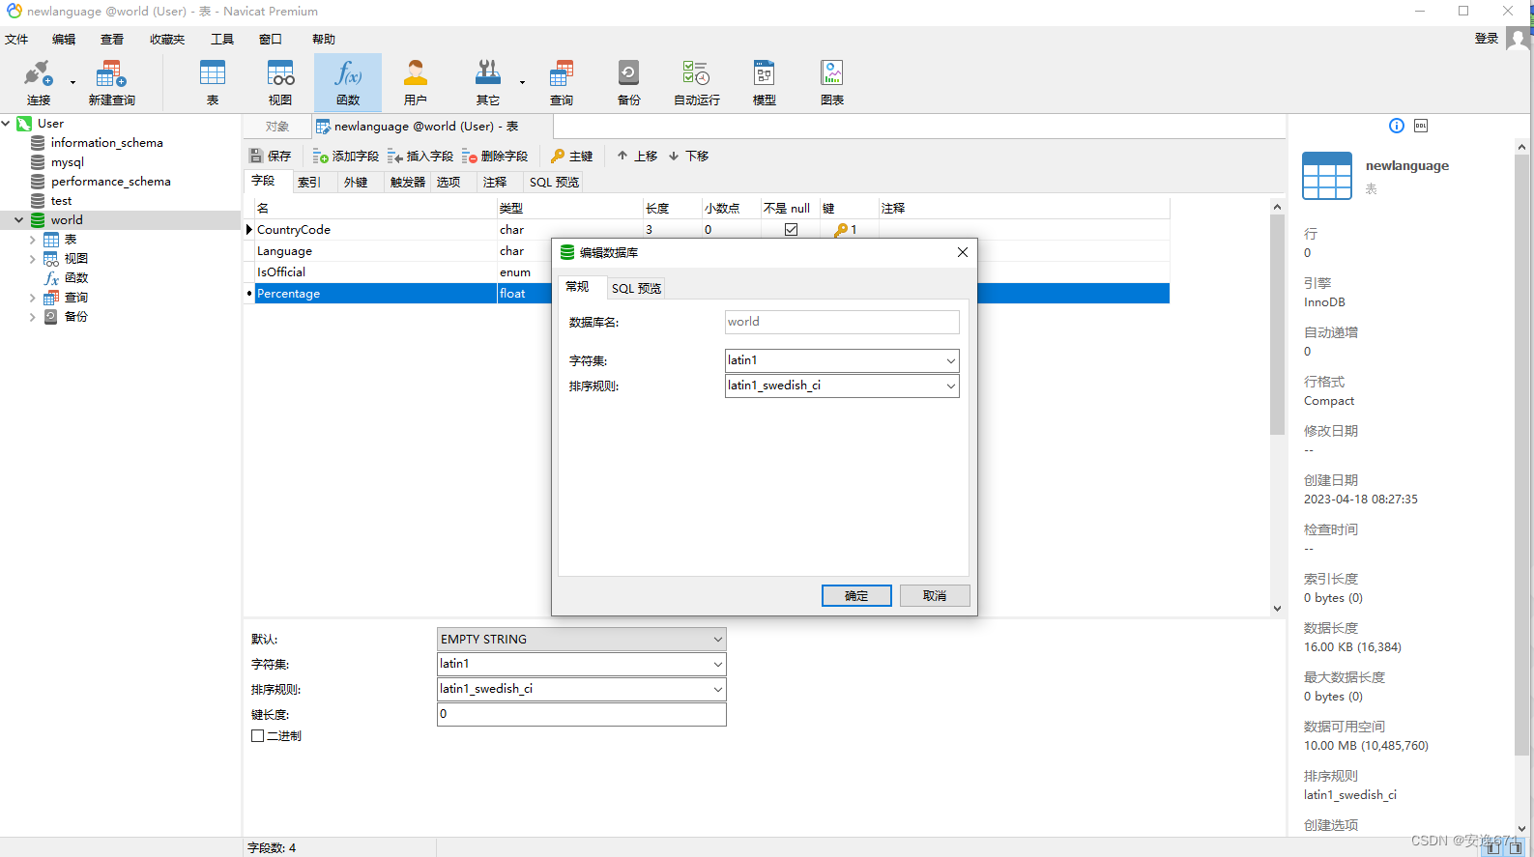Collapse the User connection node
The image size is (1534, 857).
coord(6,124)
